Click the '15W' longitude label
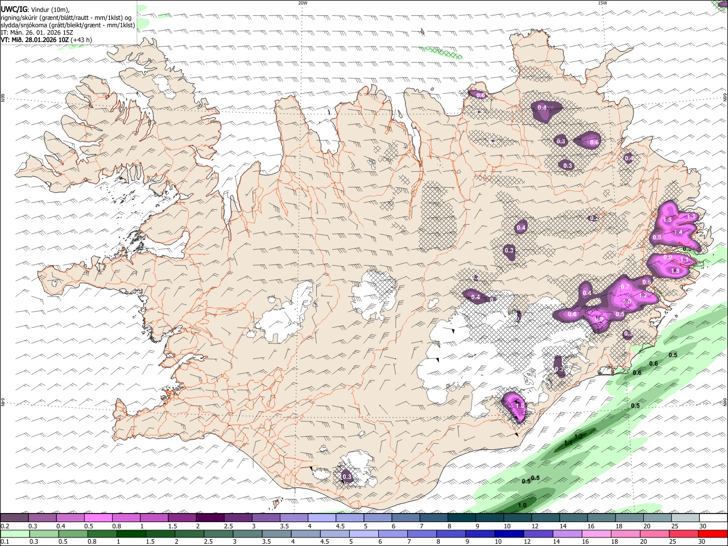The image size is (728, 546). 602,3
